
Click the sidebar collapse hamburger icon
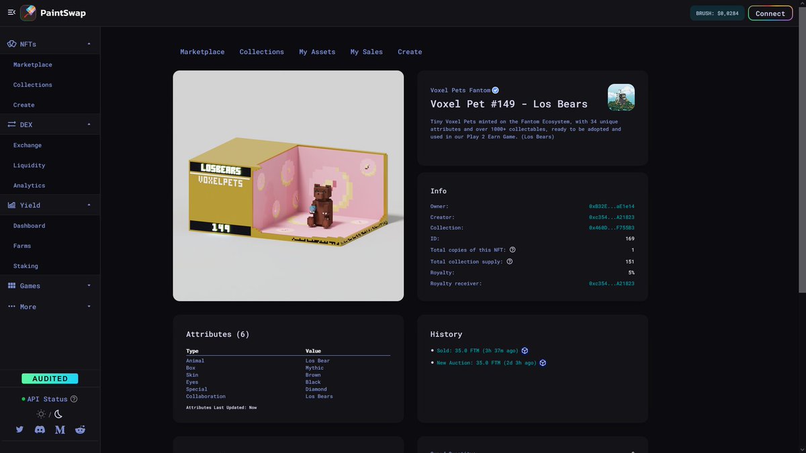(x=11, y=11)
